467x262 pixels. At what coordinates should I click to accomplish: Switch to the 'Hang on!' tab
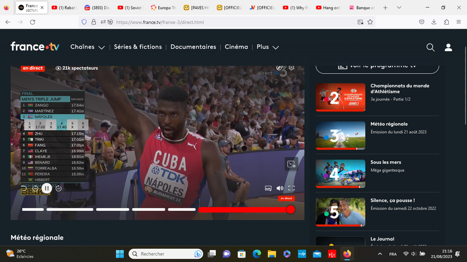pyautogui.click(x=329, y=8)
